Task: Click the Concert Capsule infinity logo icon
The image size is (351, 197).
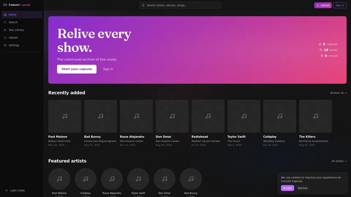Action: 5,5
